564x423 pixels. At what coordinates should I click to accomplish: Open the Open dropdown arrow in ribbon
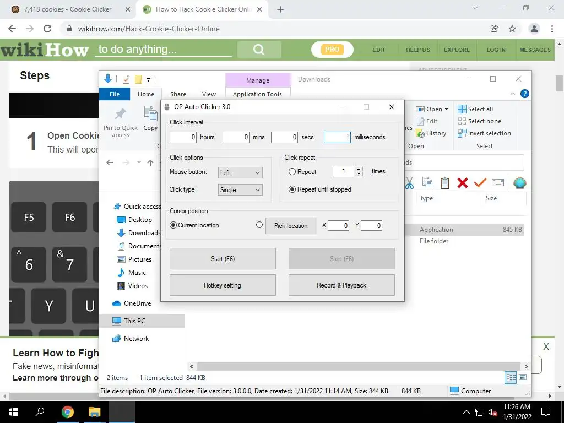click(446, 109)
